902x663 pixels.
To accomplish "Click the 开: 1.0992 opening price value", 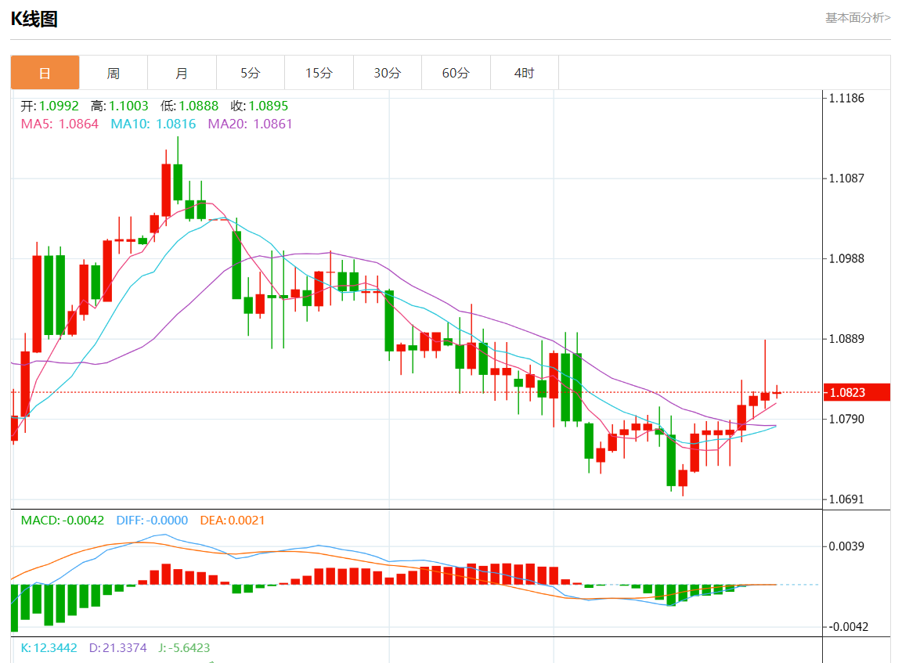I will point(50,106).
